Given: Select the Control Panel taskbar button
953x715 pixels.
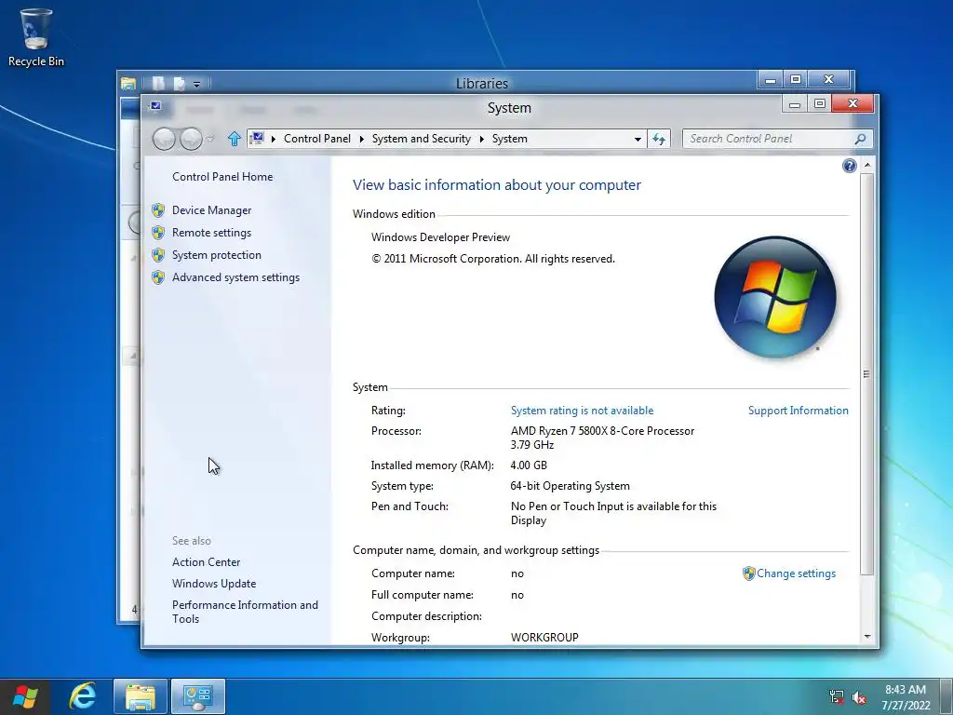Looking at the screenshot, I should coord(198,696).
